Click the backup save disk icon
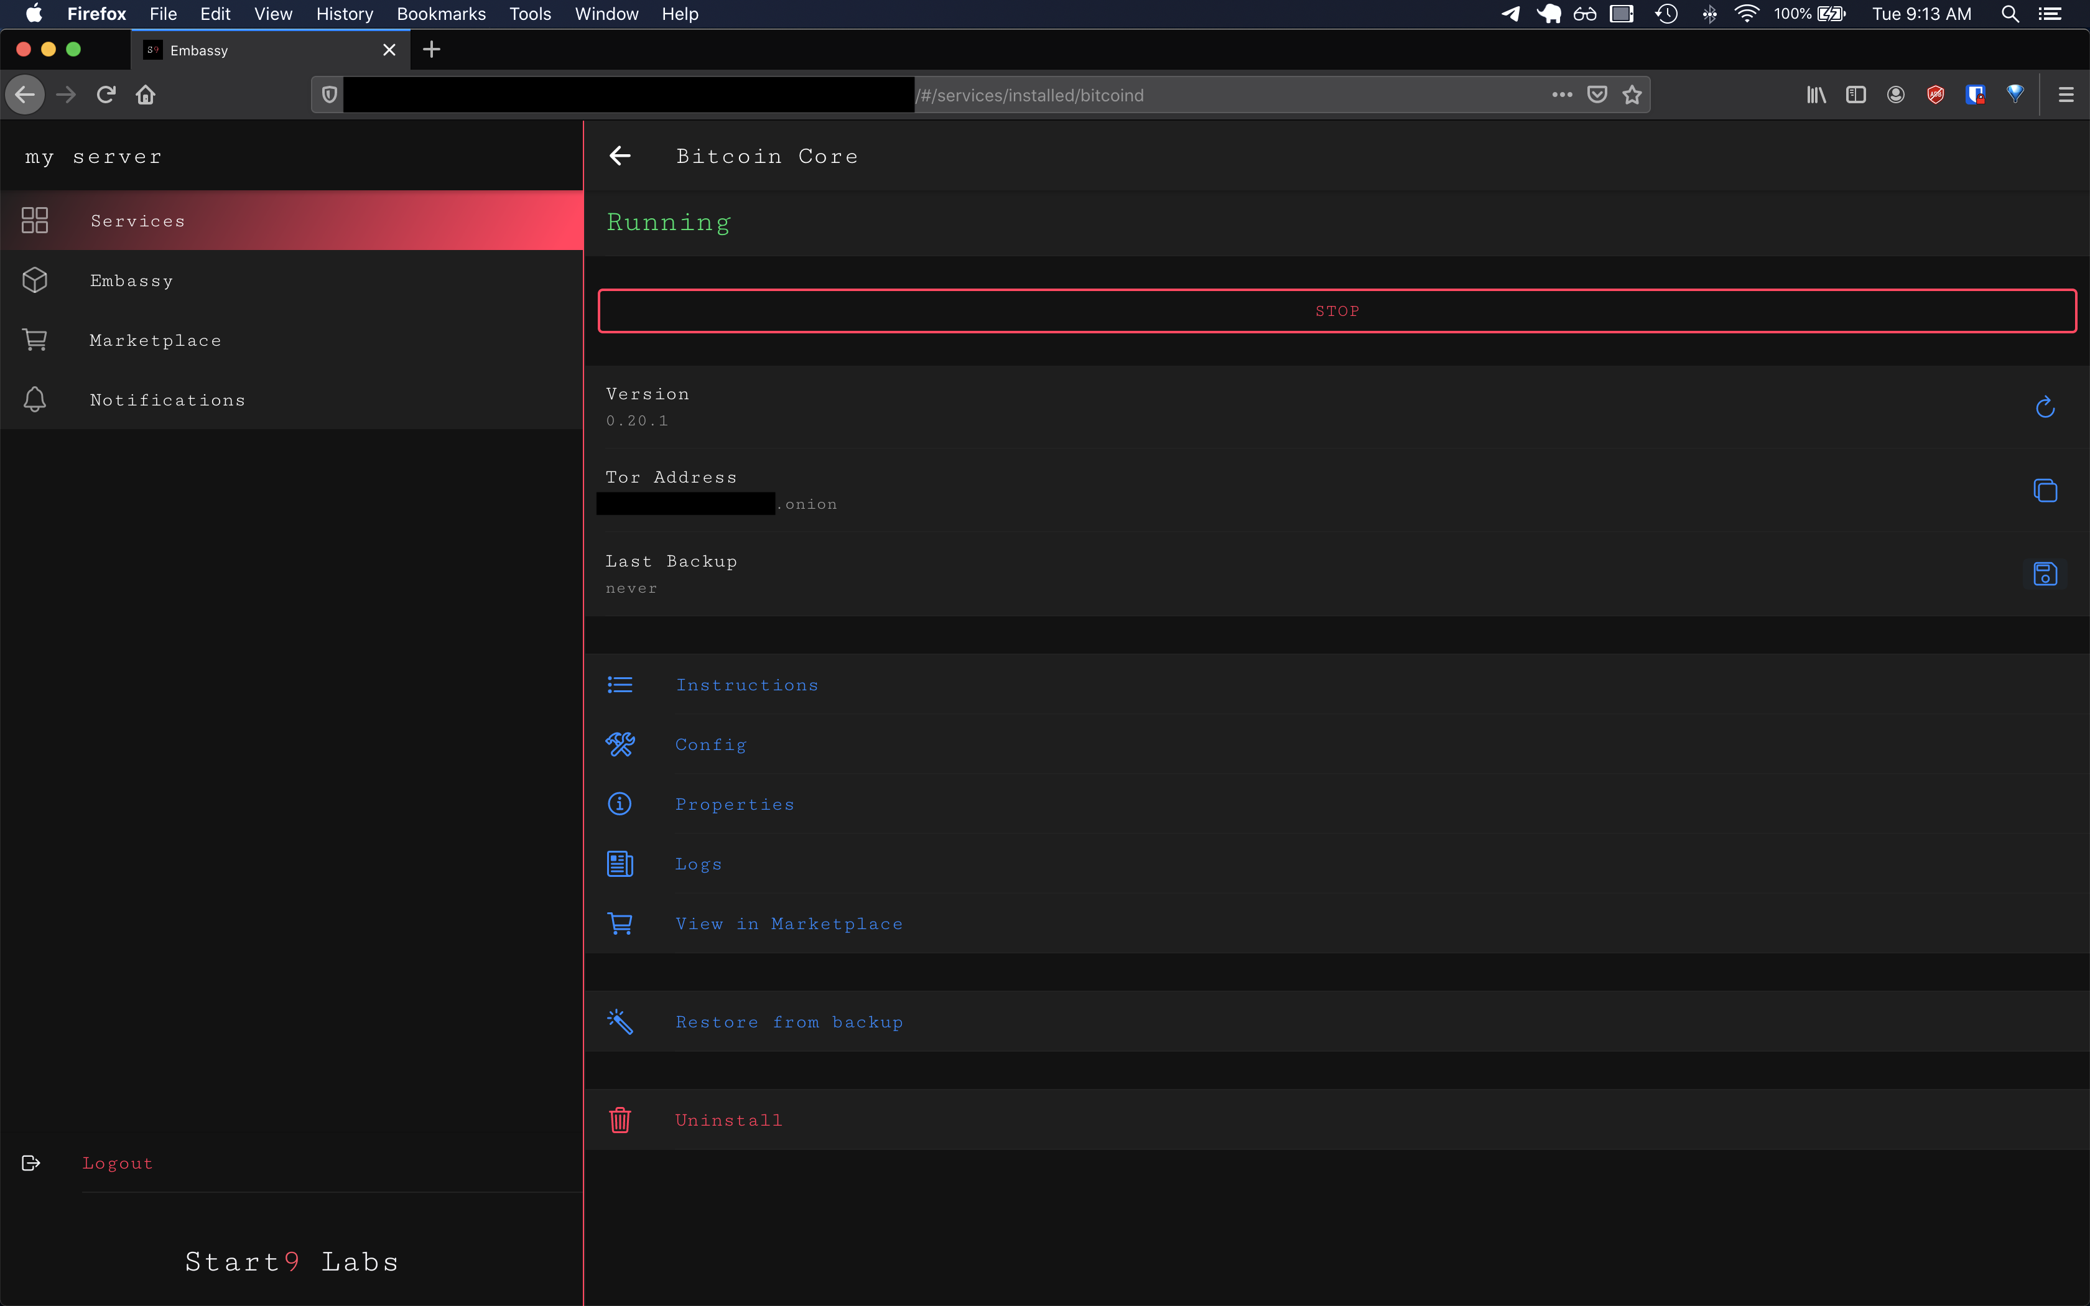 (x=2044, y=575)
